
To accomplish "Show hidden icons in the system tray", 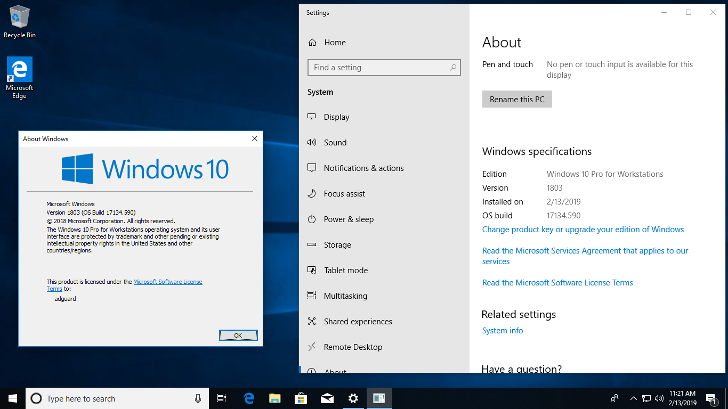I will tap(634, 398).
